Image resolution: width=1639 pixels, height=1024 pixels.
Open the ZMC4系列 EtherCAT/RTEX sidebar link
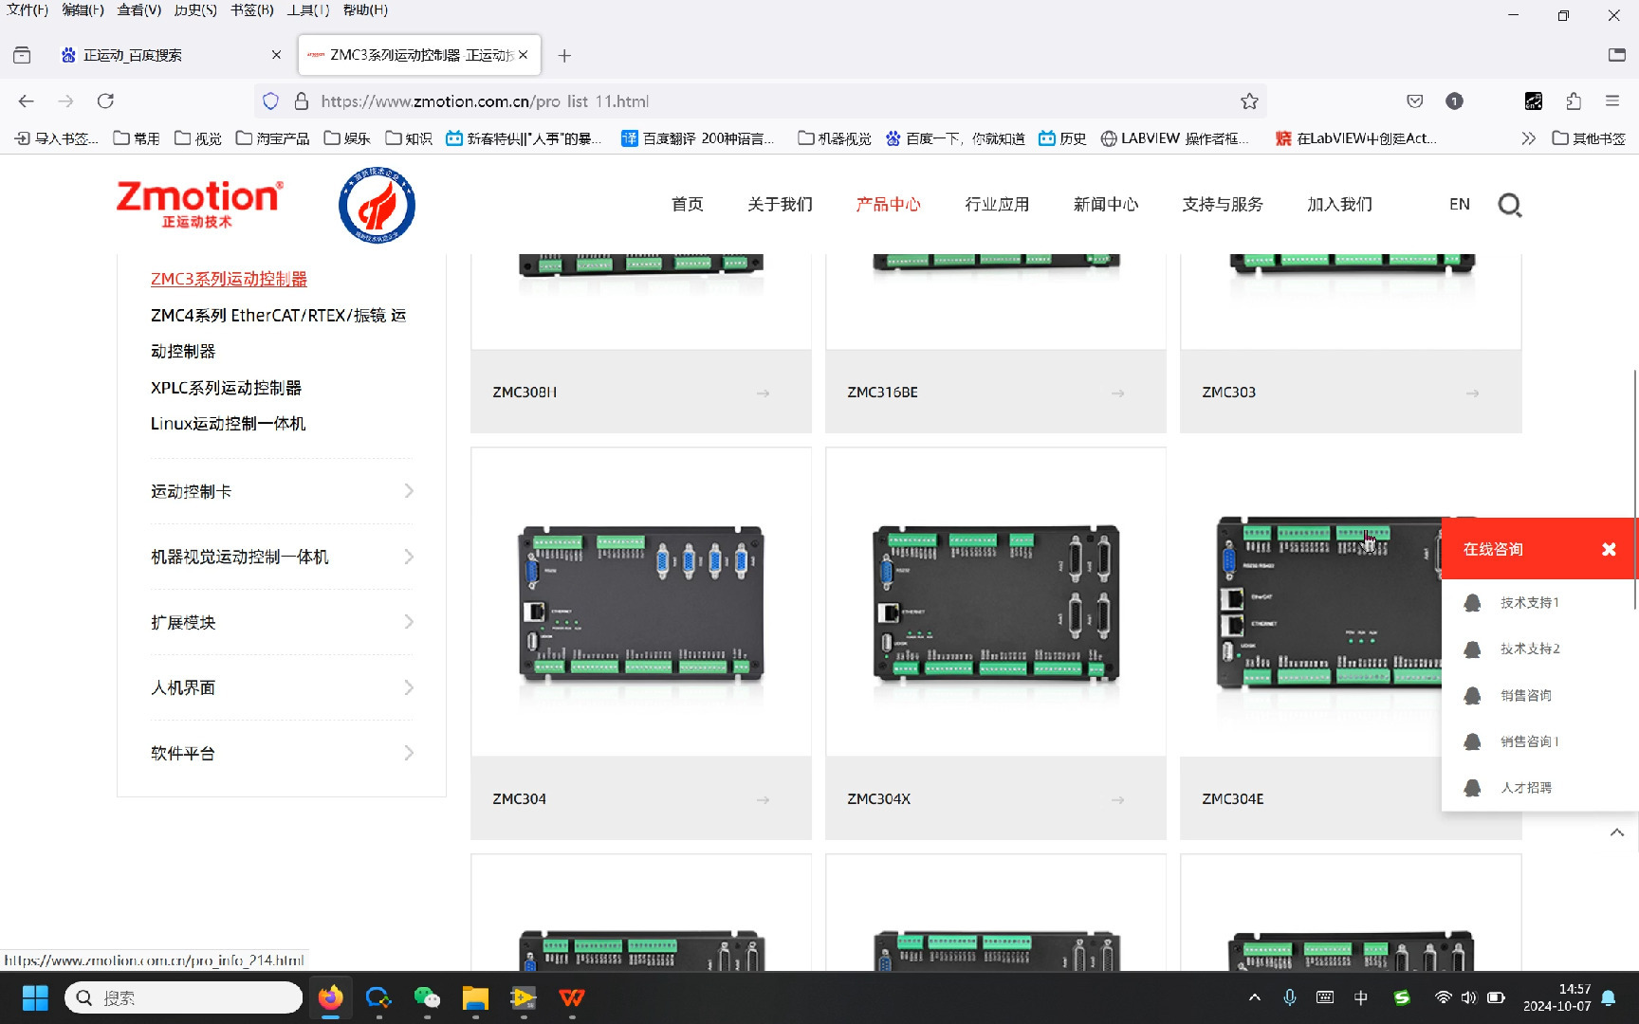(278, 333)
